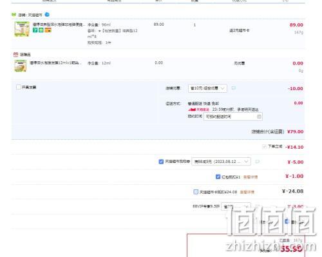
Task: Click the red 89.00 subtotal of the first product
Action: tap(296, 25)
